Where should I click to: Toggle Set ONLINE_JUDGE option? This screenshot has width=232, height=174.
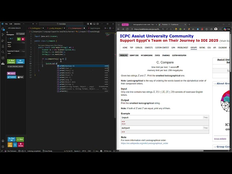click(15, 66)
